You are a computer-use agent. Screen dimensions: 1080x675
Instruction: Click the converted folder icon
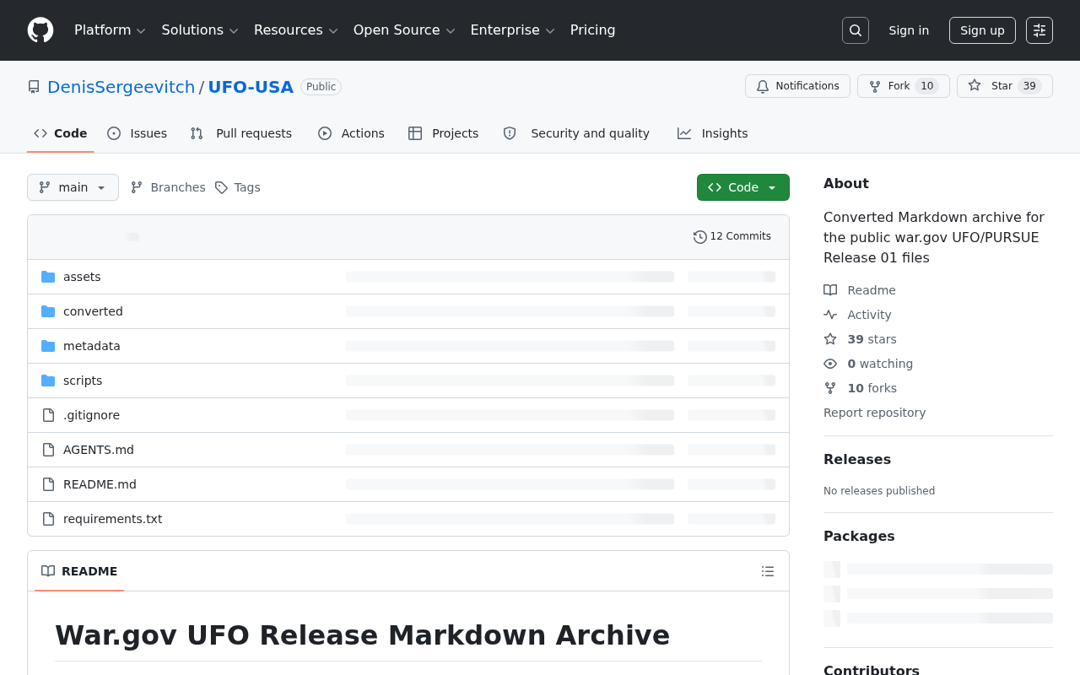(48, 311)
